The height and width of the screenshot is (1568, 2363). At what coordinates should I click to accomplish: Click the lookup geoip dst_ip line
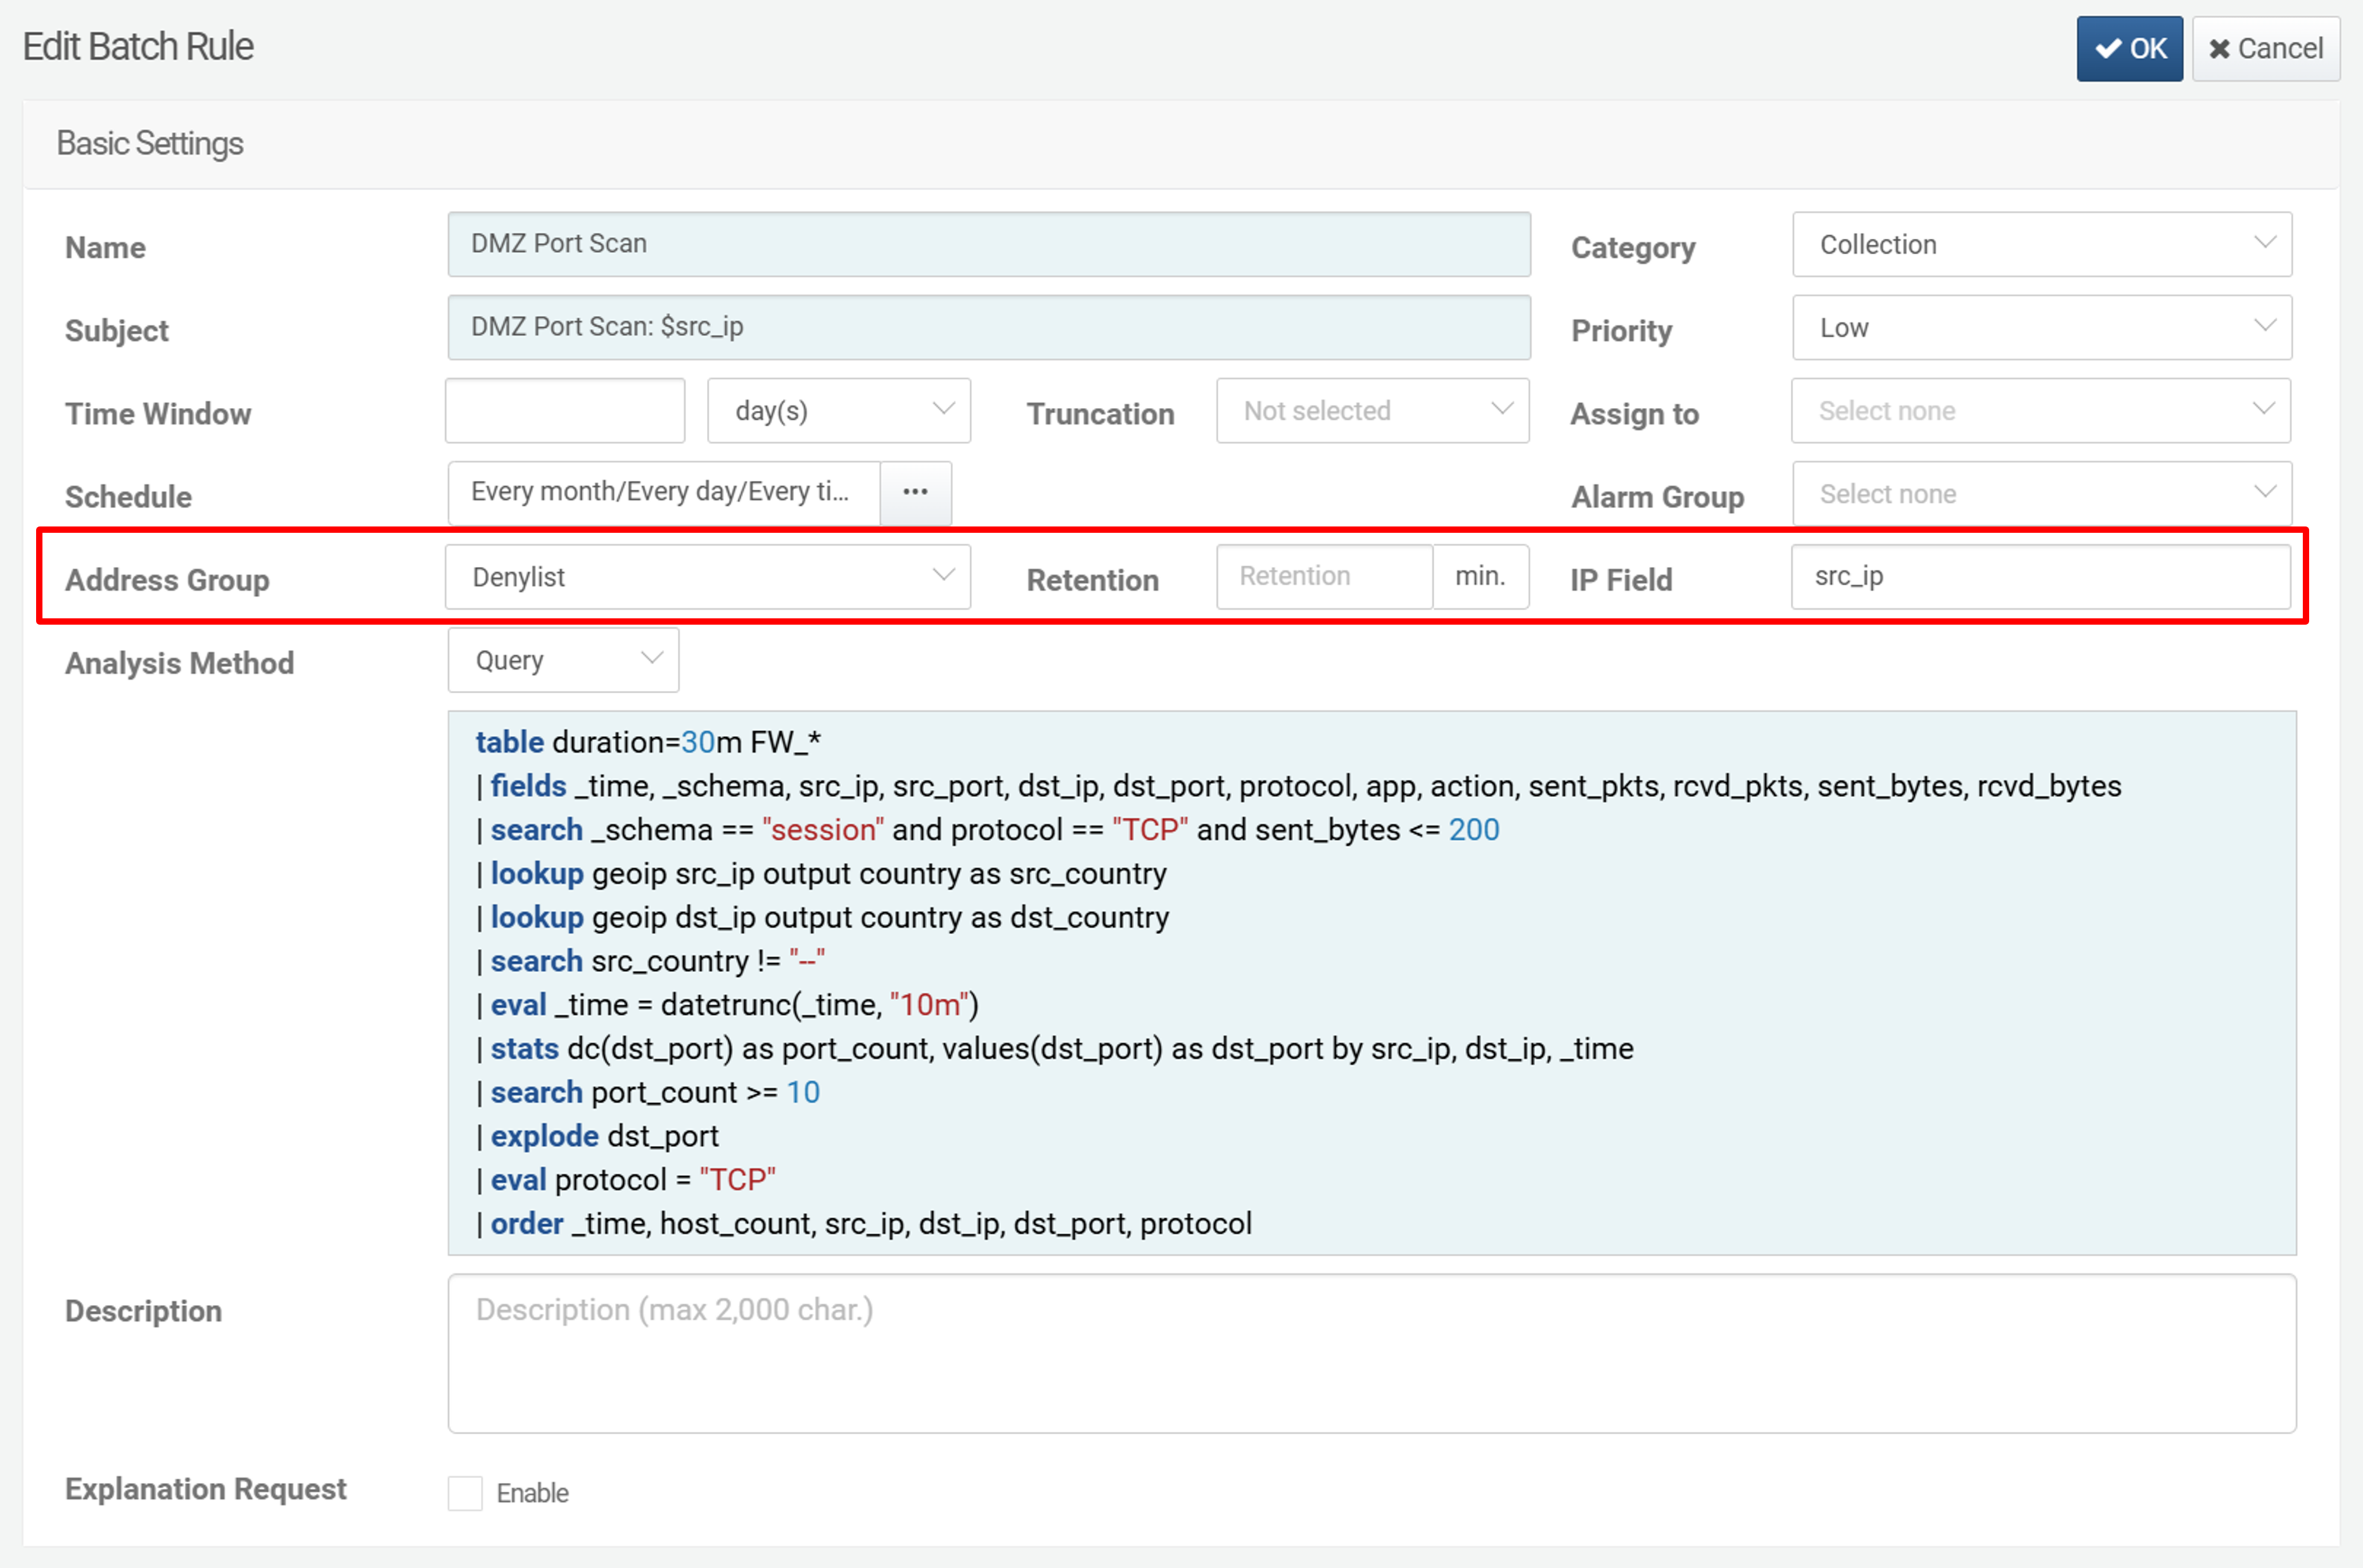click(x=822, y=917)
